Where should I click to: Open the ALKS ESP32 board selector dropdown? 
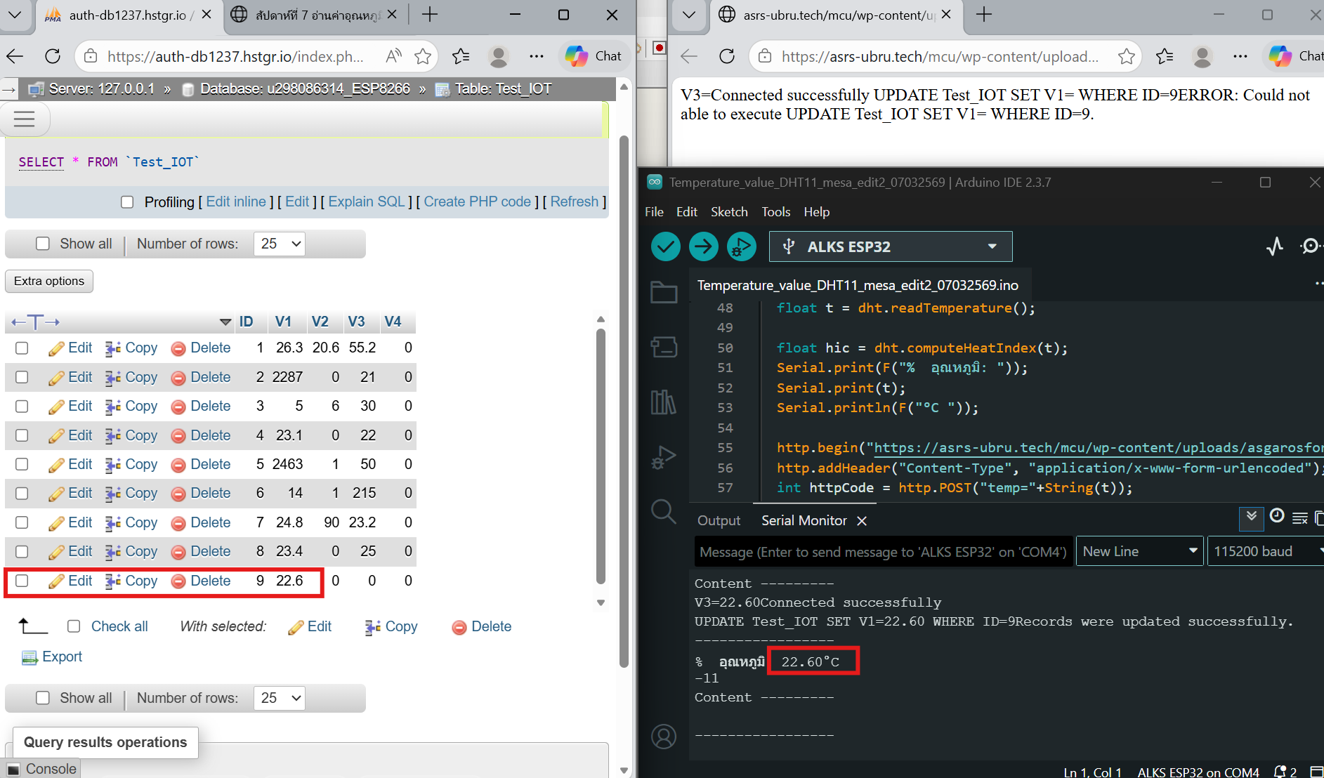coord(890,246)
